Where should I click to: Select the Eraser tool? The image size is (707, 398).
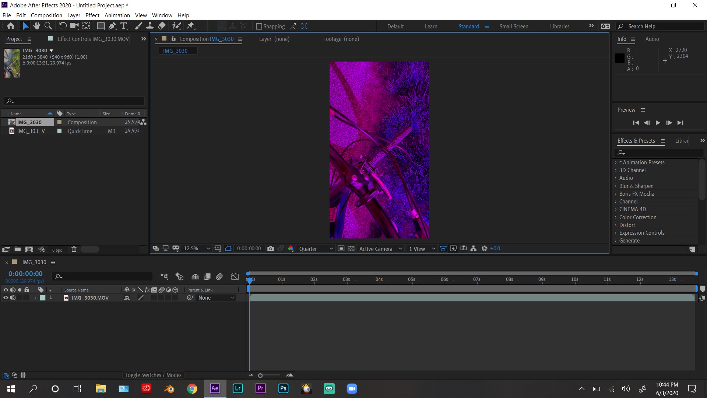(x=162, y=26)
